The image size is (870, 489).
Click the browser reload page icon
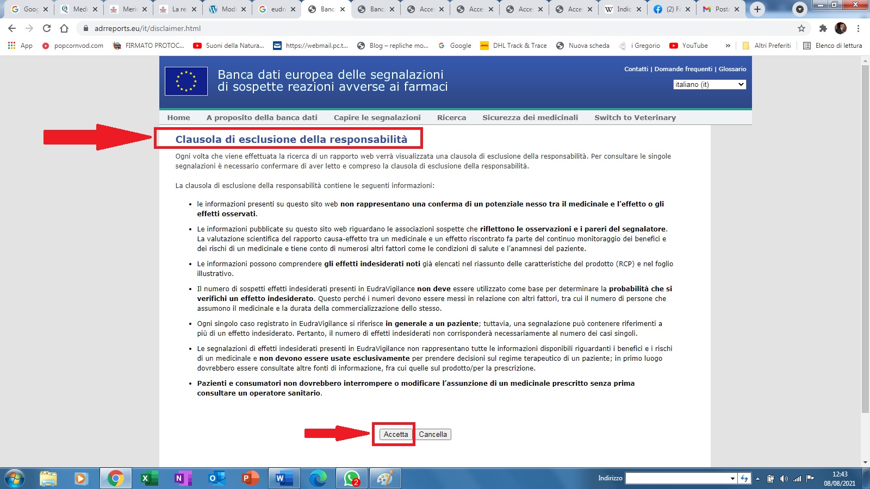47,28
